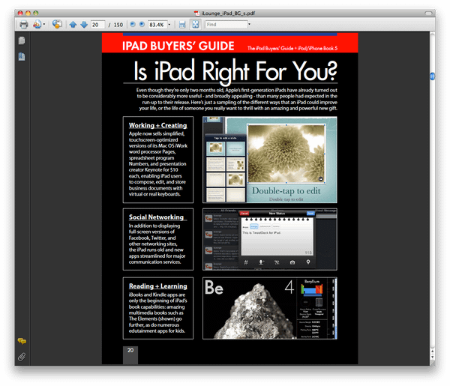Click the scrolling pages fit-width icon

(x=182, y=25)
